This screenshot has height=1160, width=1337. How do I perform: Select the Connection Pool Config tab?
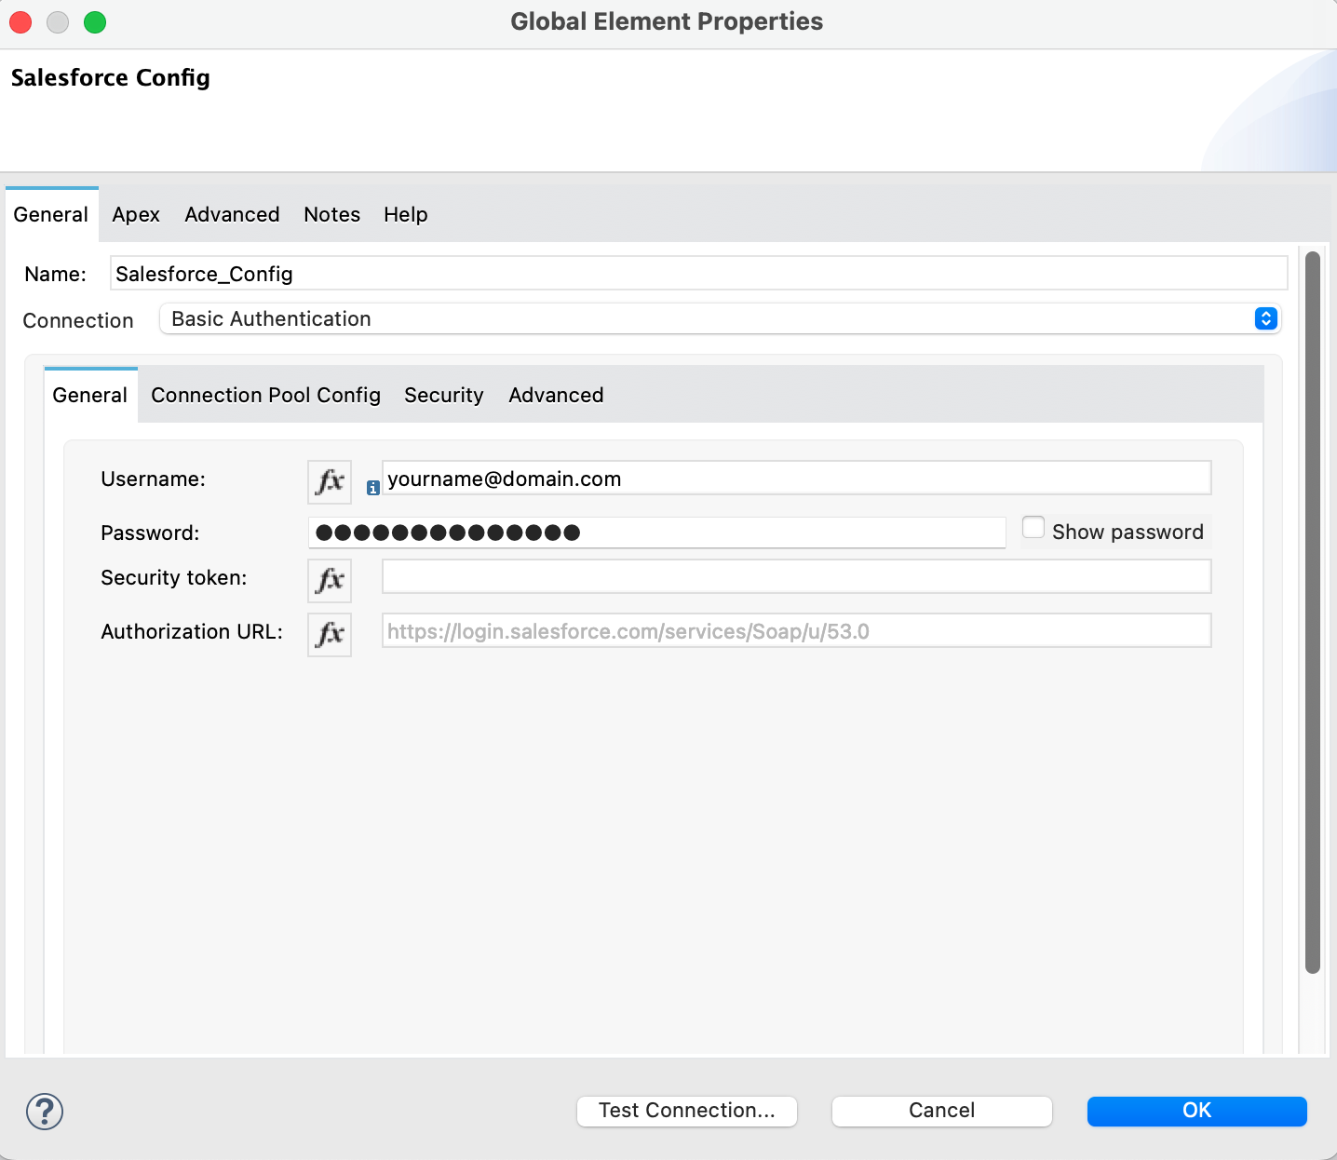click(264, 395)
